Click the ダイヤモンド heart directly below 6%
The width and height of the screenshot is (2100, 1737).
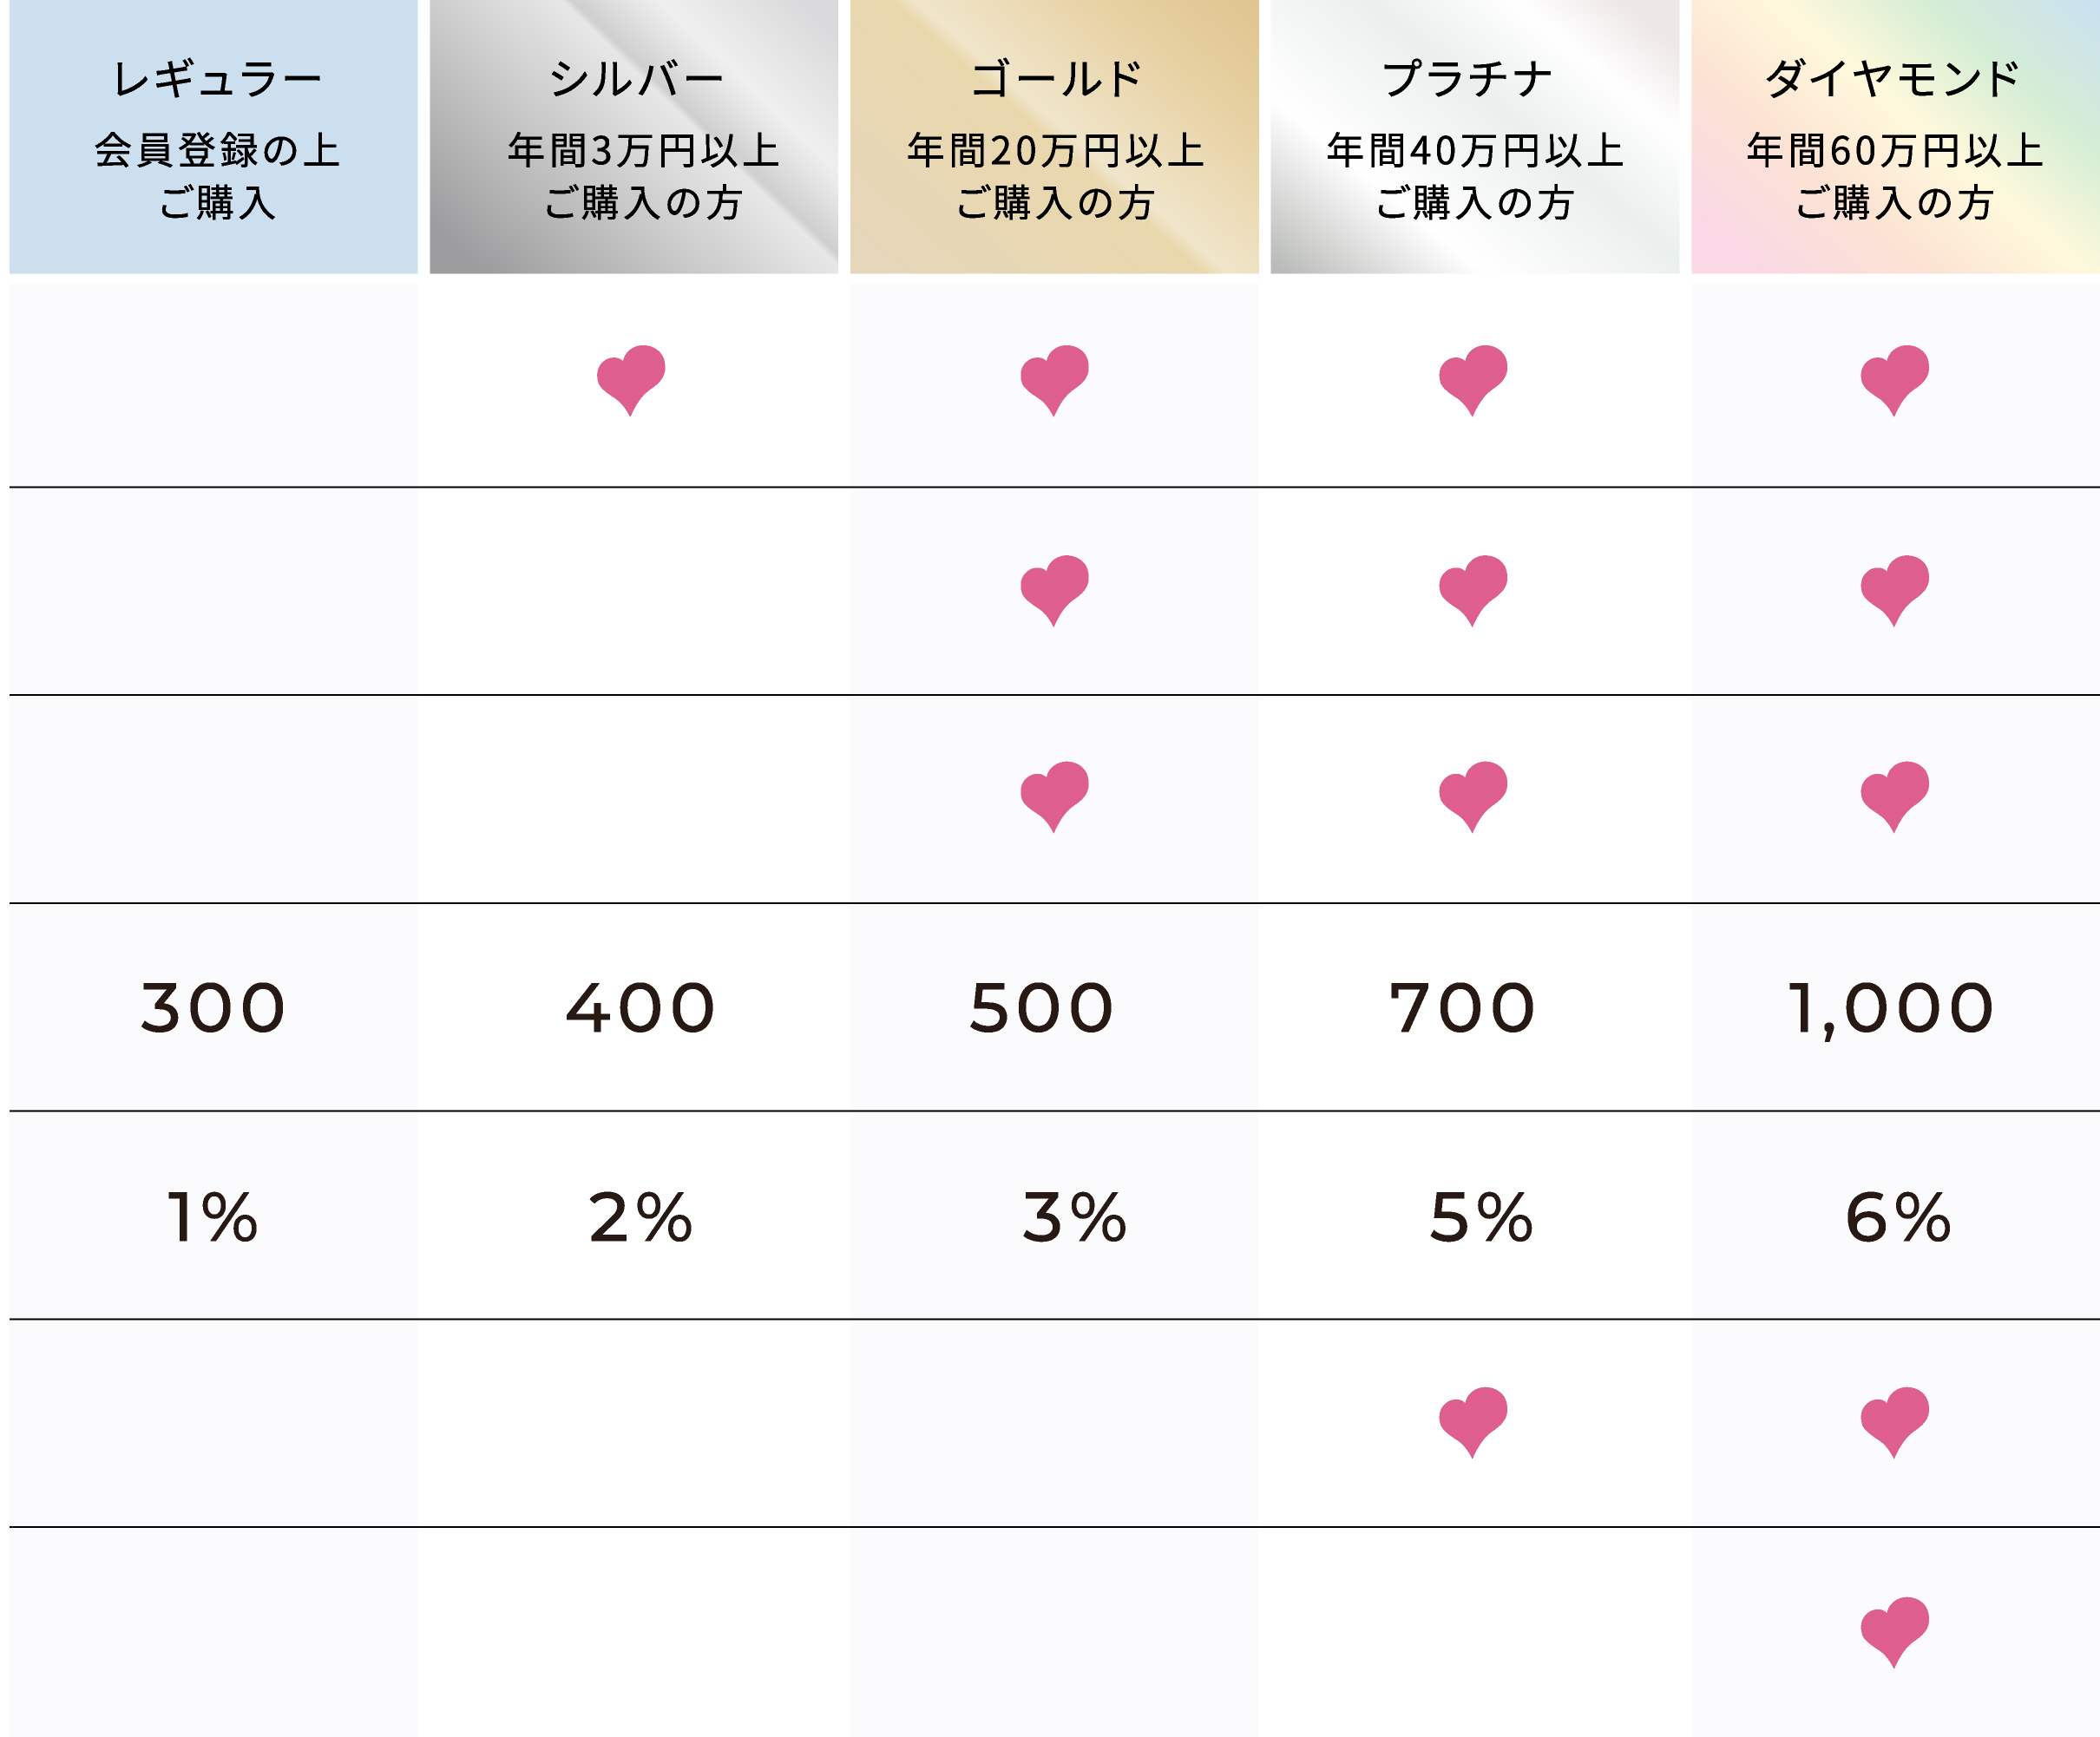pyautogui.click(x=1894, y=1420)
